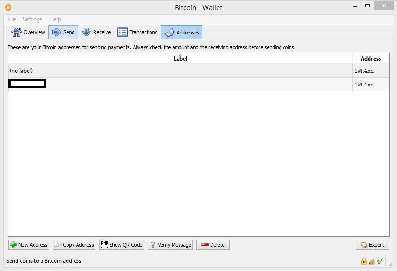Click the Transactions list icon
This screenshot has height=271, width=397.
123,32
